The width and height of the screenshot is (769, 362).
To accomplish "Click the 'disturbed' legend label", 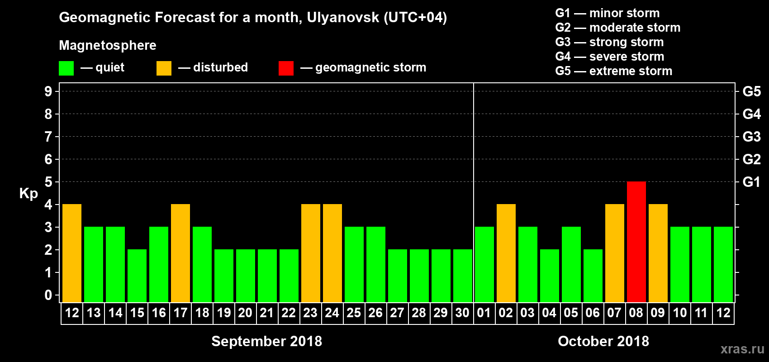I will click(x=220, y=67).
